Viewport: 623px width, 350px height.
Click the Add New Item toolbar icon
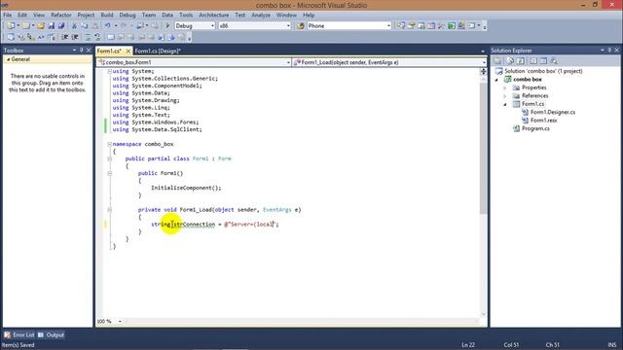(x=26, y=26)
